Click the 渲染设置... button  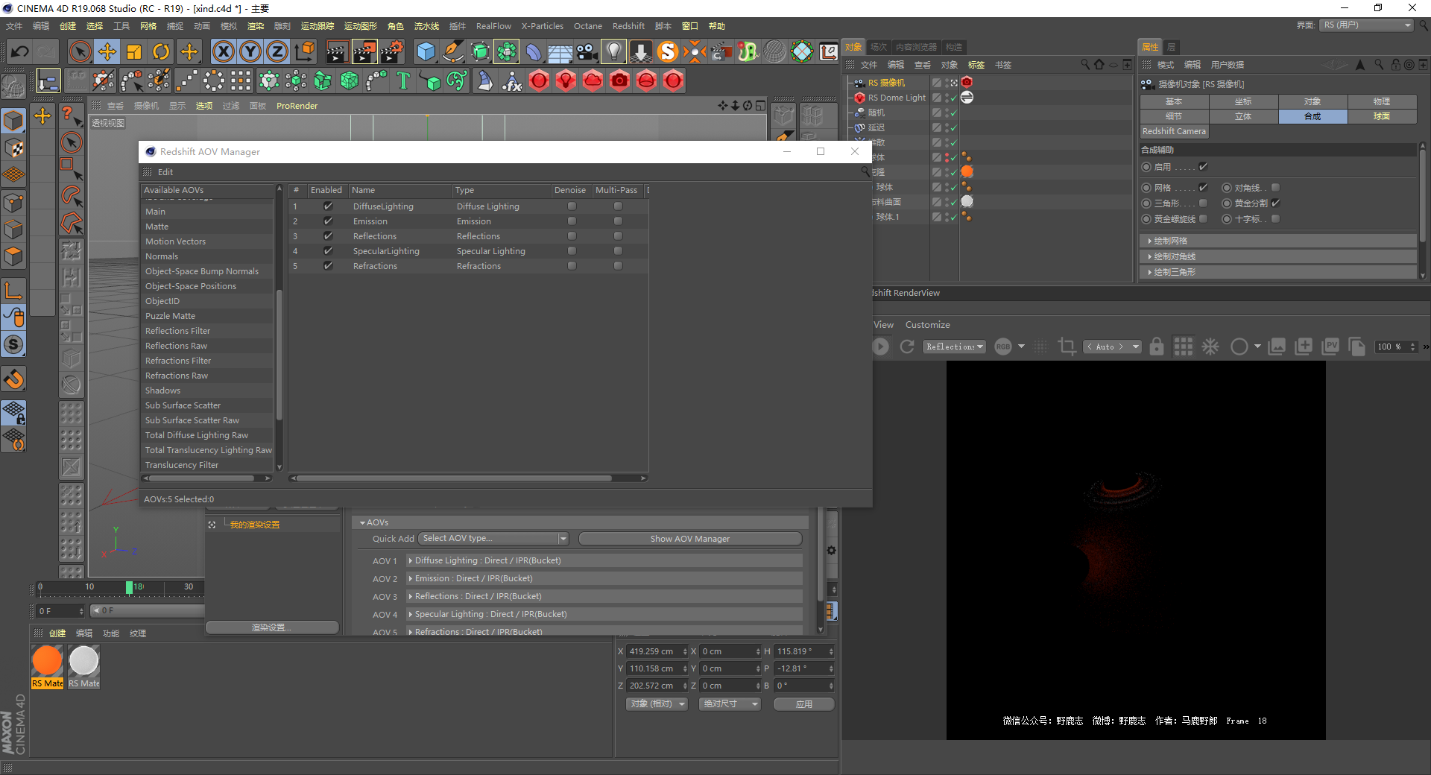pos(271,627)
